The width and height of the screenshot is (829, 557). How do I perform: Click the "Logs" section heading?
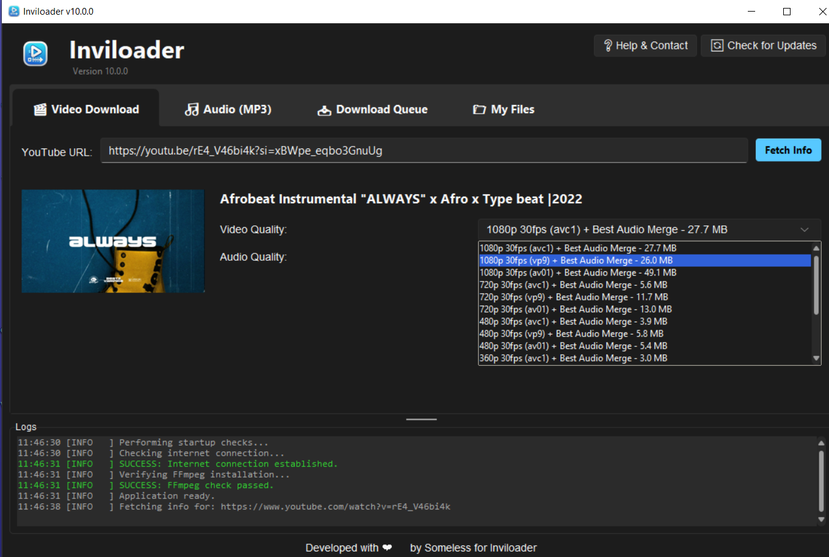click(26, 426)
